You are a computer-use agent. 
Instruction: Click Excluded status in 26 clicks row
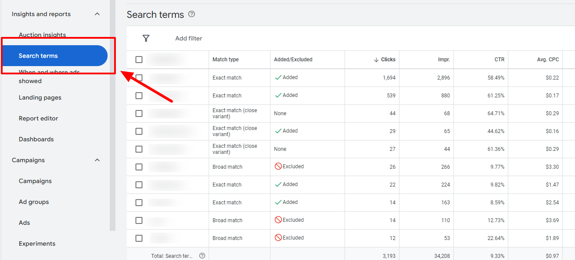(x=289, y=167)
